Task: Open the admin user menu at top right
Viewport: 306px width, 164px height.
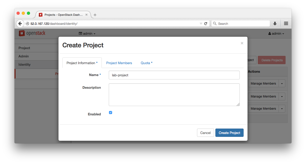Action: point(276,33)
